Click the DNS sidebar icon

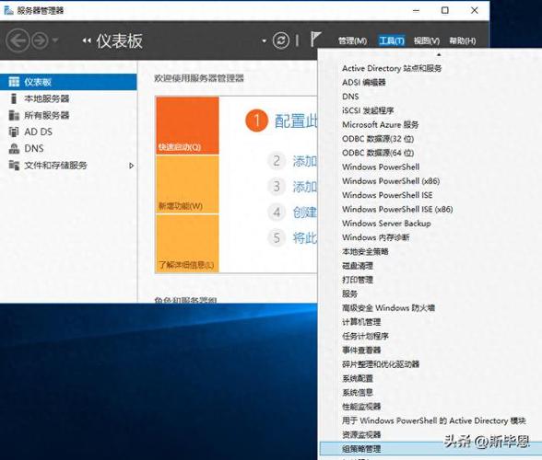(14, 149)
